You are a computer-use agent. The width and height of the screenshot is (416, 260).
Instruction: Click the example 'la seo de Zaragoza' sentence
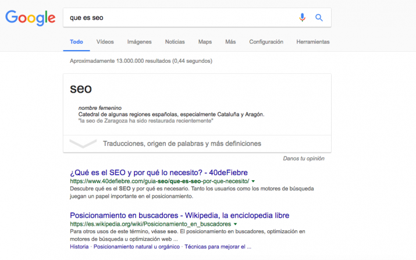(x=145, y=121)
